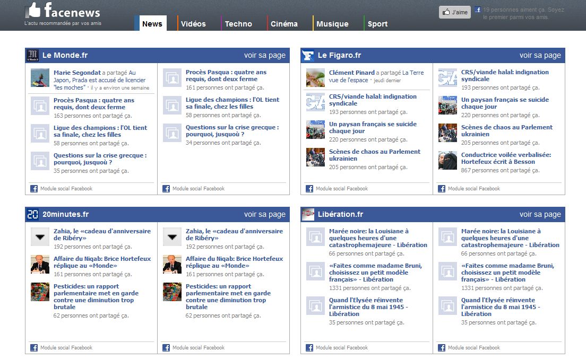Click 'Scènes de chaos' thumbnail directly above Conductrice voilée thumbnail
This screenshot has width=586, height=360.
447,133
